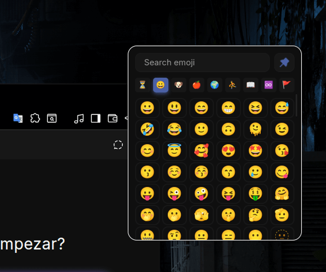Open the music notes media icon
Viewport: 326px width, 272px height.
[79, 118]
